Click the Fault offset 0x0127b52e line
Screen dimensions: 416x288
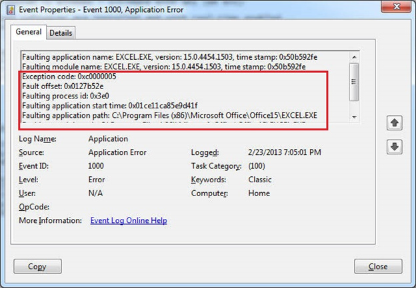pos(63,86)
